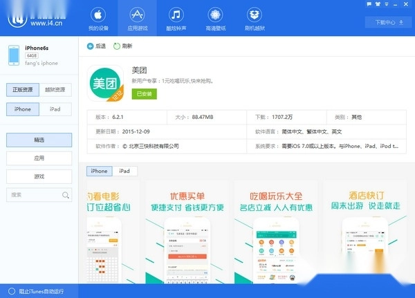Screen dimensions: 415x298
Task: Click the iPhone6s device icon
Action: [x=14, y=55]
